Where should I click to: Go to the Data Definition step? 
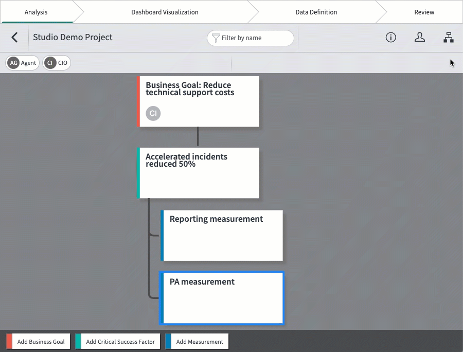click(316, 12)
